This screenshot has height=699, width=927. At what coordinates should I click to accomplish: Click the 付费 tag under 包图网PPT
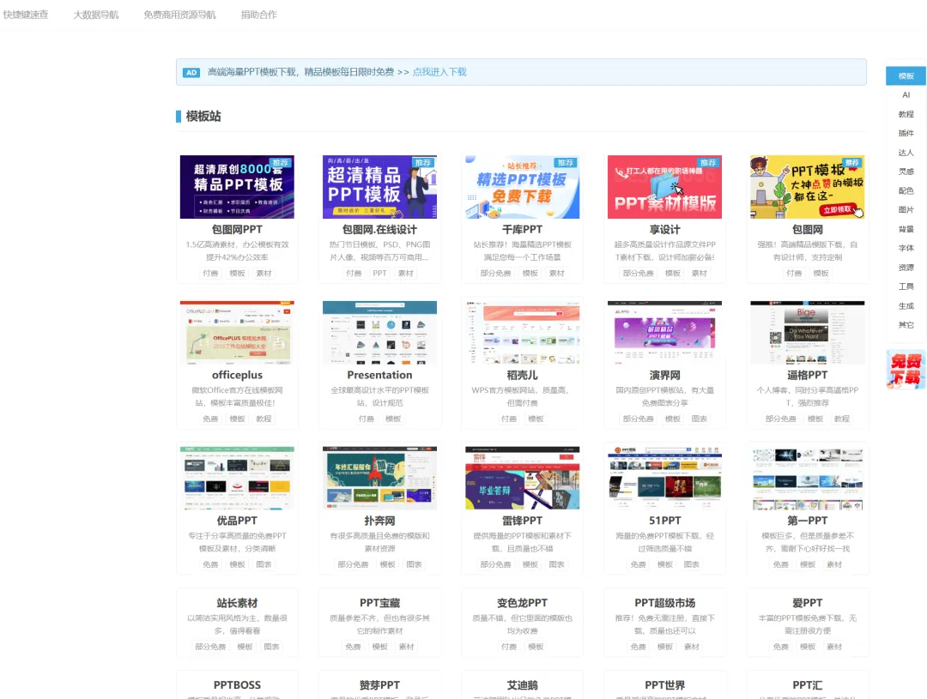(x=210, y=273)
